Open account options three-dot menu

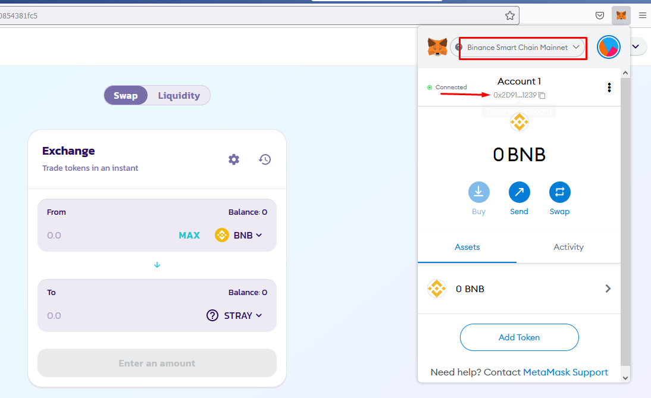[x=609, y=87]
